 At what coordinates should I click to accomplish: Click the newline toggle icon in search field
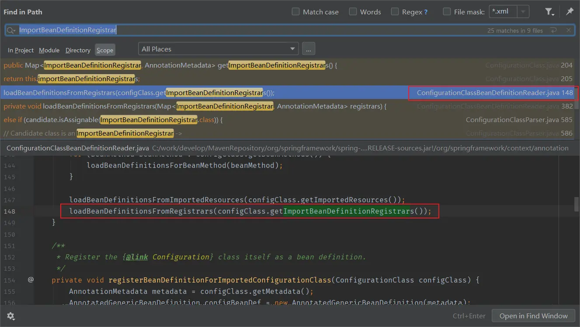(554, 31)
